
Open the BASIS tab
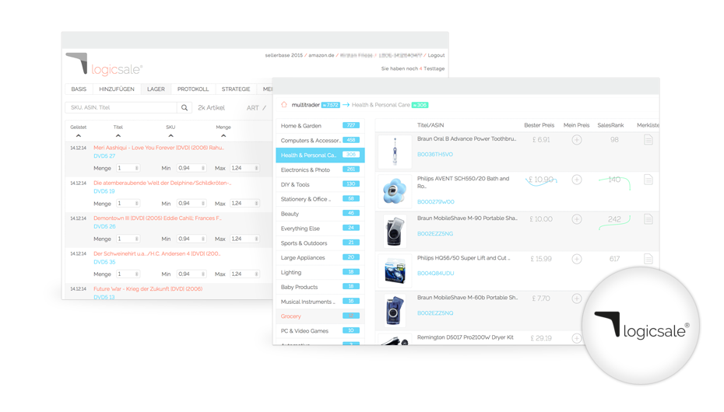[79, 89]
